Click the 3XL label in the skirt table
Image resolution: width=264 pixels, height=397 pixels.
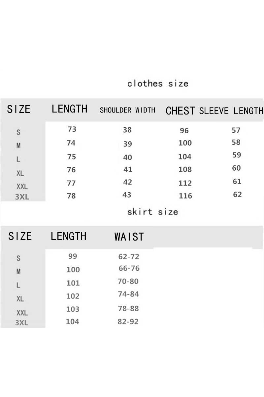pyautogui.click(x=22, y=323)
